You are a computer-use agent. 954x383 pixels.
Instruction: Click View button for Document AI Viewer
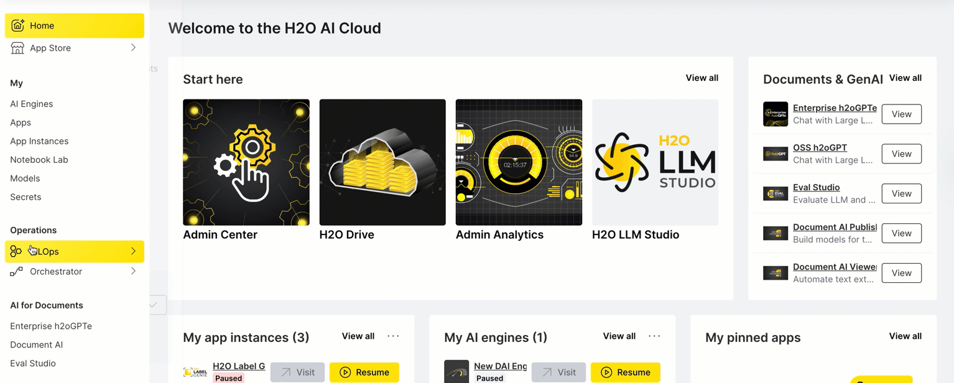coord(901,273)
